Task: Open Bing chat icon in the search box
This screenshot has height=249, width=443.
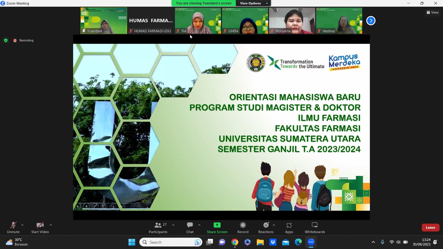Action: [x=197, y=242]
